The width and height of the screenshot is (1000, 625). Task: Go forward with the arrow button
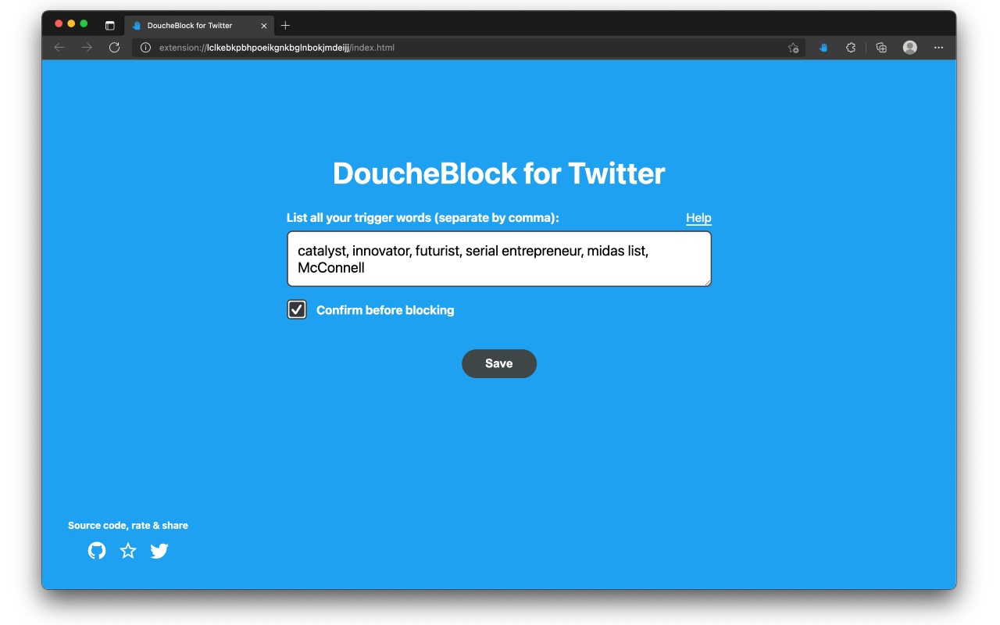click(87, 48)
